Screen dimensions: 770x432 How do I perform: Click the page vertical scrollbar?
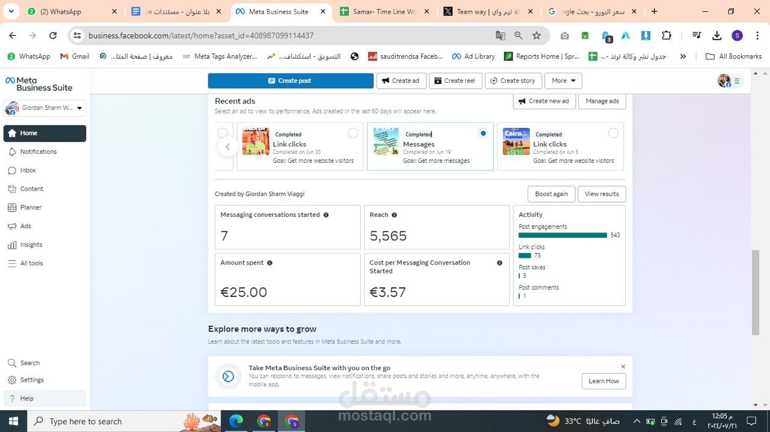click(x=756, y=293)
